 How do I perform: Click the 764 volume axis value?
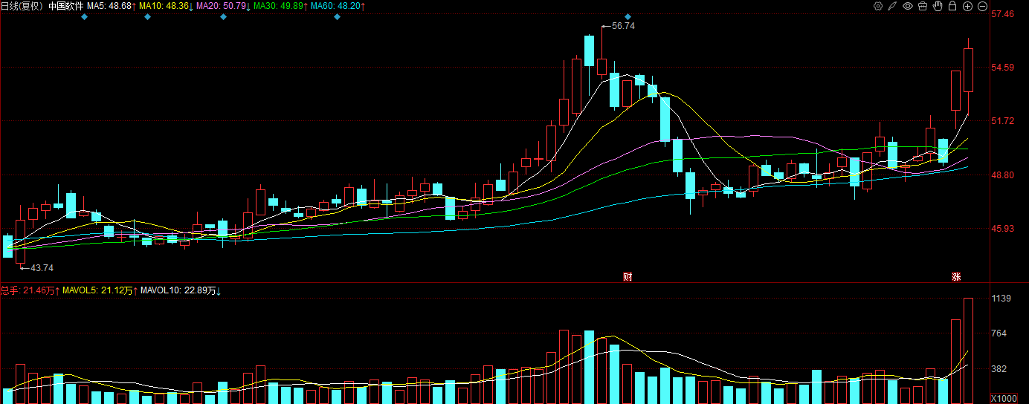tap(999, 333)
